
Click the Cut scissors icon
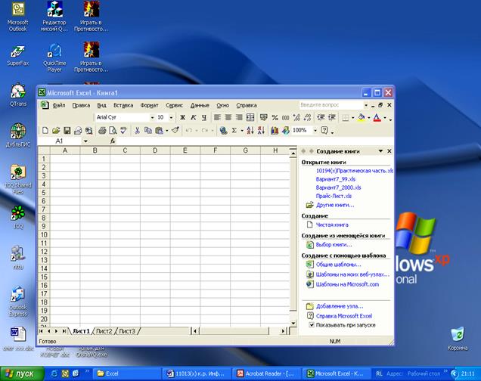(x=138, y=130)
